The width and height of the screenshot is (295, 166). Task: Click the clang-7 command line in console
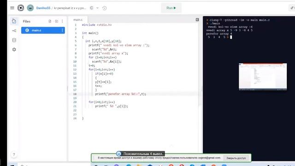240,20
